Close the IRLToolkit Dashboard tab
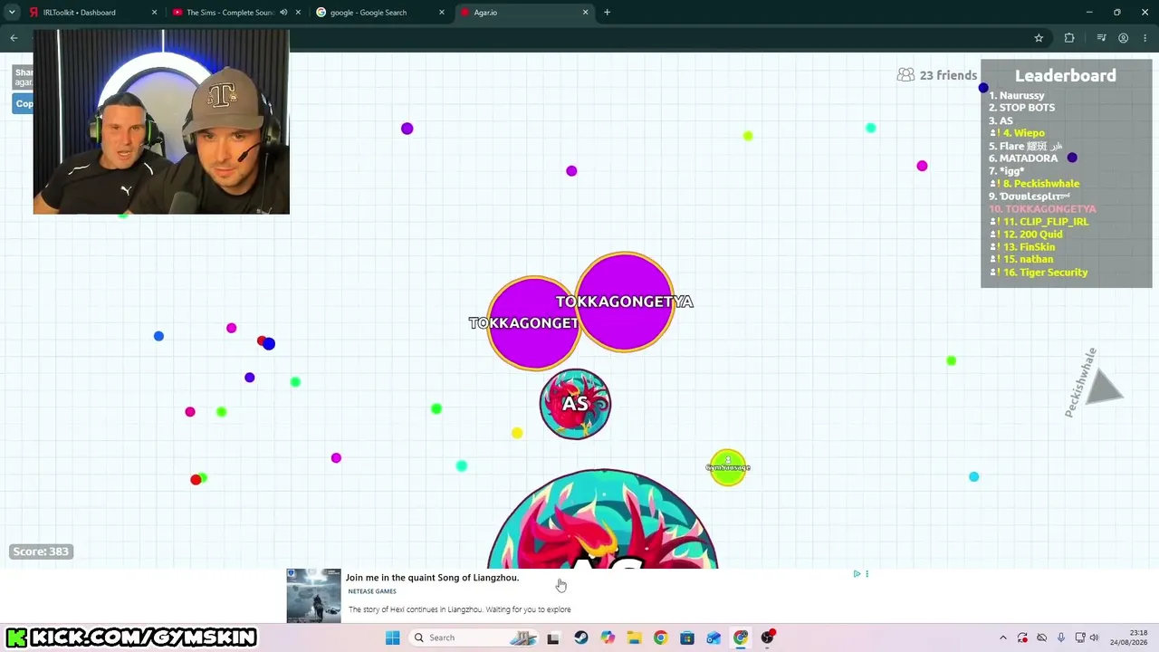 pos(154,13)
